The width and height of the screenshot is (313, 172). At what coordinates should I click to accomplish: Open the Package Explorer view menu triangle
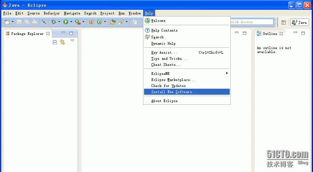[72, 41]
